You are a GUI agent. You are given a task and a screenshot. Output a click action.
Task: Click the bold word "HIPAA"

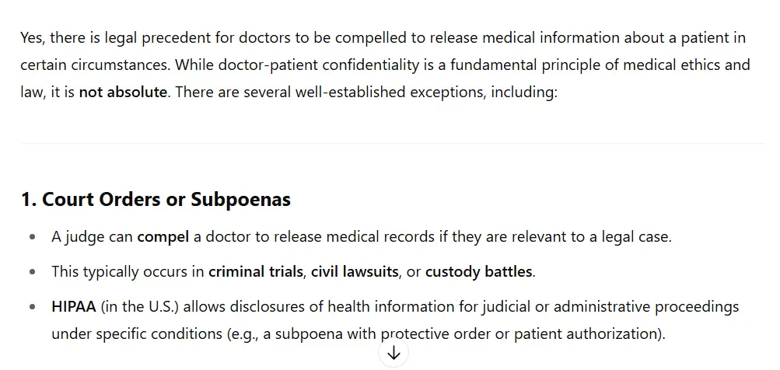point(74,307)
